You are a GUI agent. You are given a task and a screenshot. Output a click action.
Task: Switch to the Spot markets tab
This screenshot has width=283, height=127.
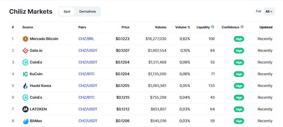67,11
